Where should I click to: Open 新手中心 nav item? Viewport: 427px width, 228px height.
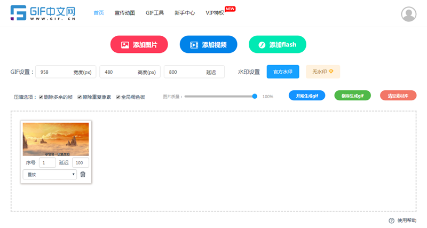click(x=185, y=13)
